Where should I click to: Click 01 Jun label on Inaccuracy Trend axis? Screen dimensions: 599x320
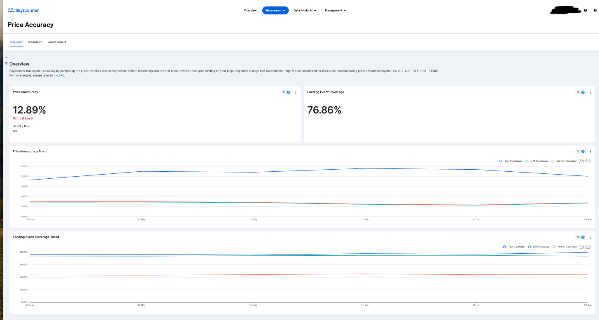[x=365, y=220]
